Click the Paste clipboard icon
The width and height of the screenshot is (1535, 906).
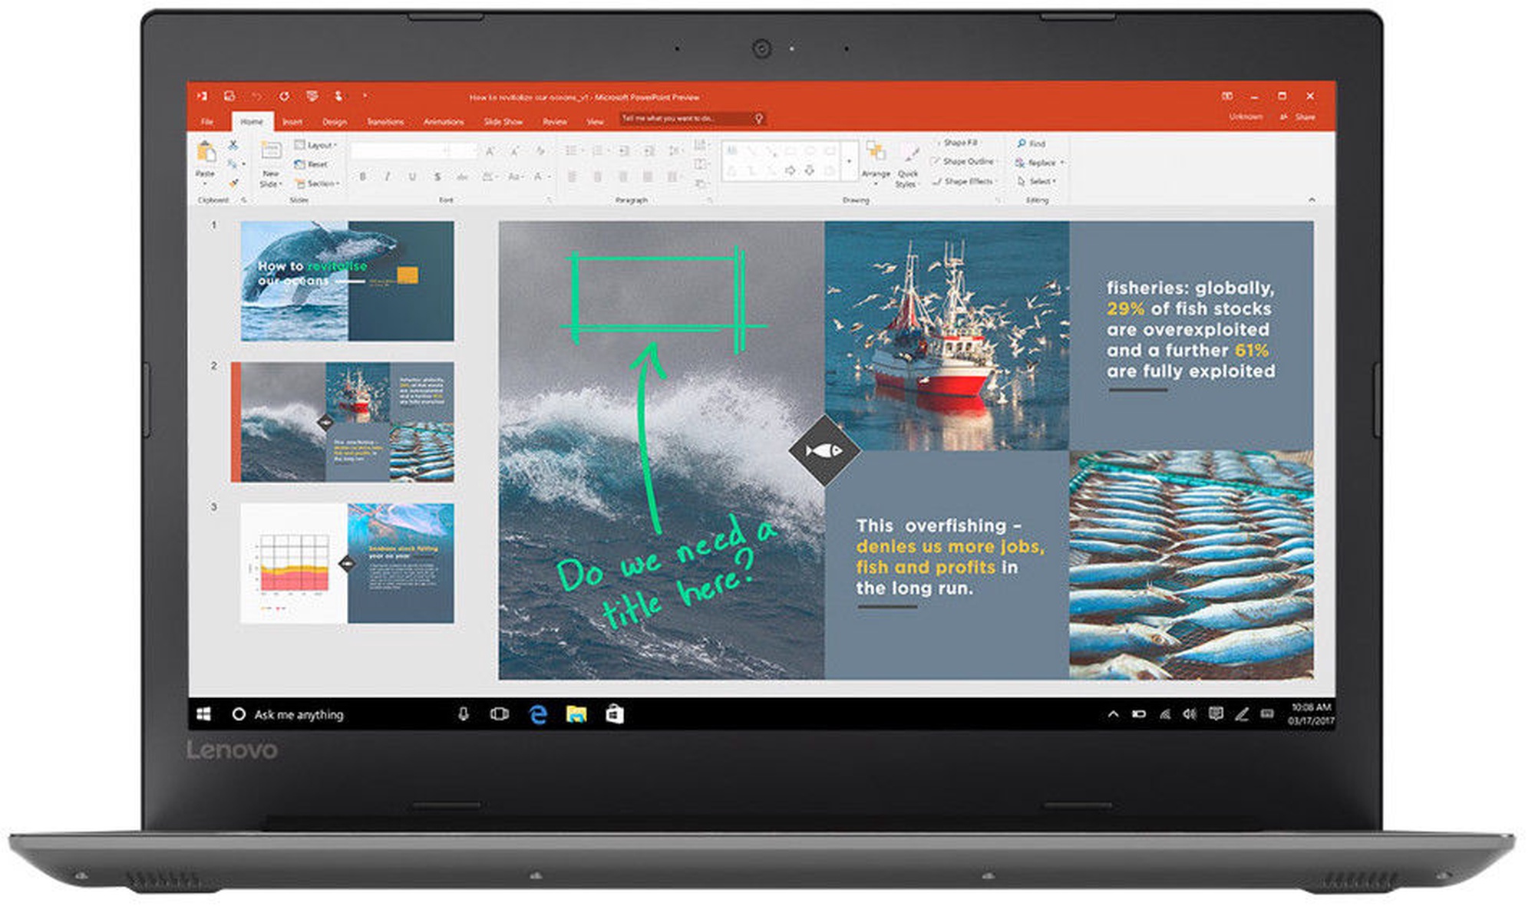(x=205, y=153)
